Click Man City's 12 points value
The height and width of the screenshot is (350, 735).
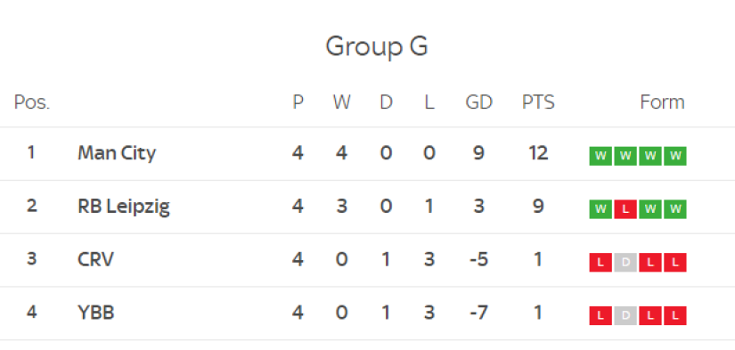[x=538, y=153]
